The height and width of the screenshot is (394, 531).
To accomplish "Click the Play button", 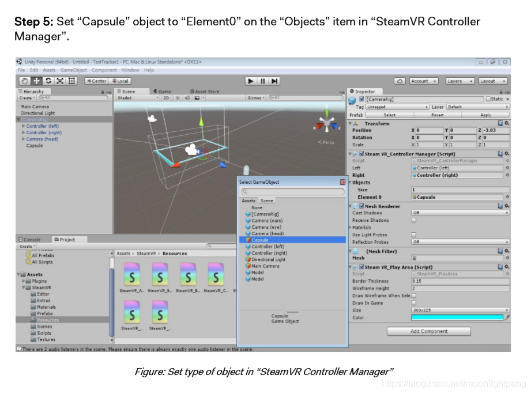I will pyautogui.click(x=251, y=81).
